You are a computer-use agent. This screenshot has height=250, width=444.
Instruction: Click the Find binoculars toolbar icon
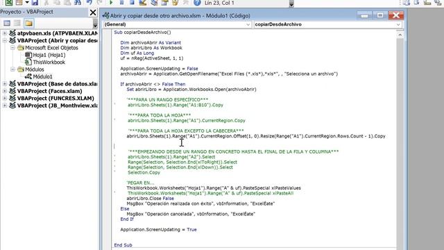pos(78,3)
